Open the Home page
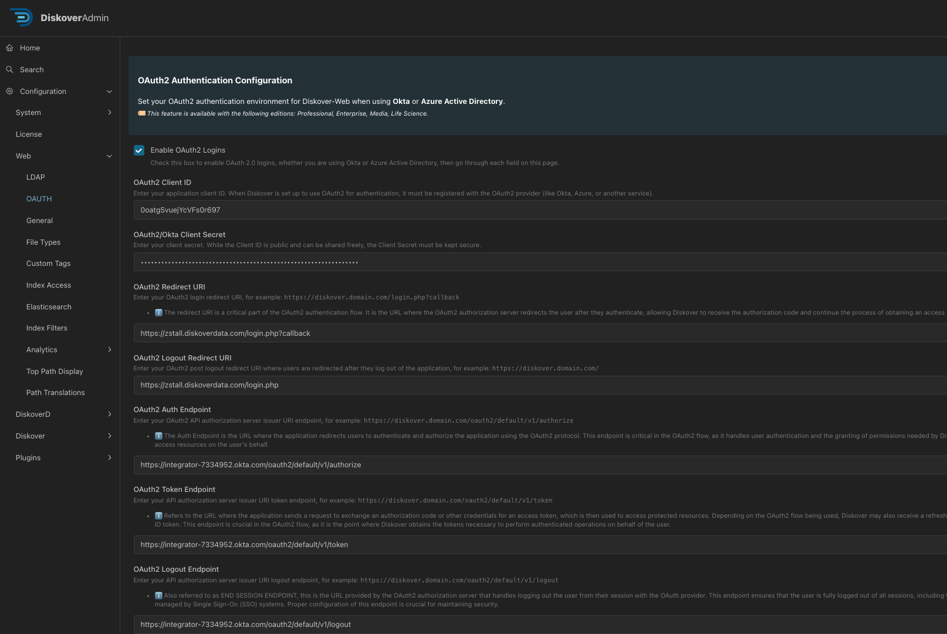Screen dimensions: 947x634 click(30, 48)
